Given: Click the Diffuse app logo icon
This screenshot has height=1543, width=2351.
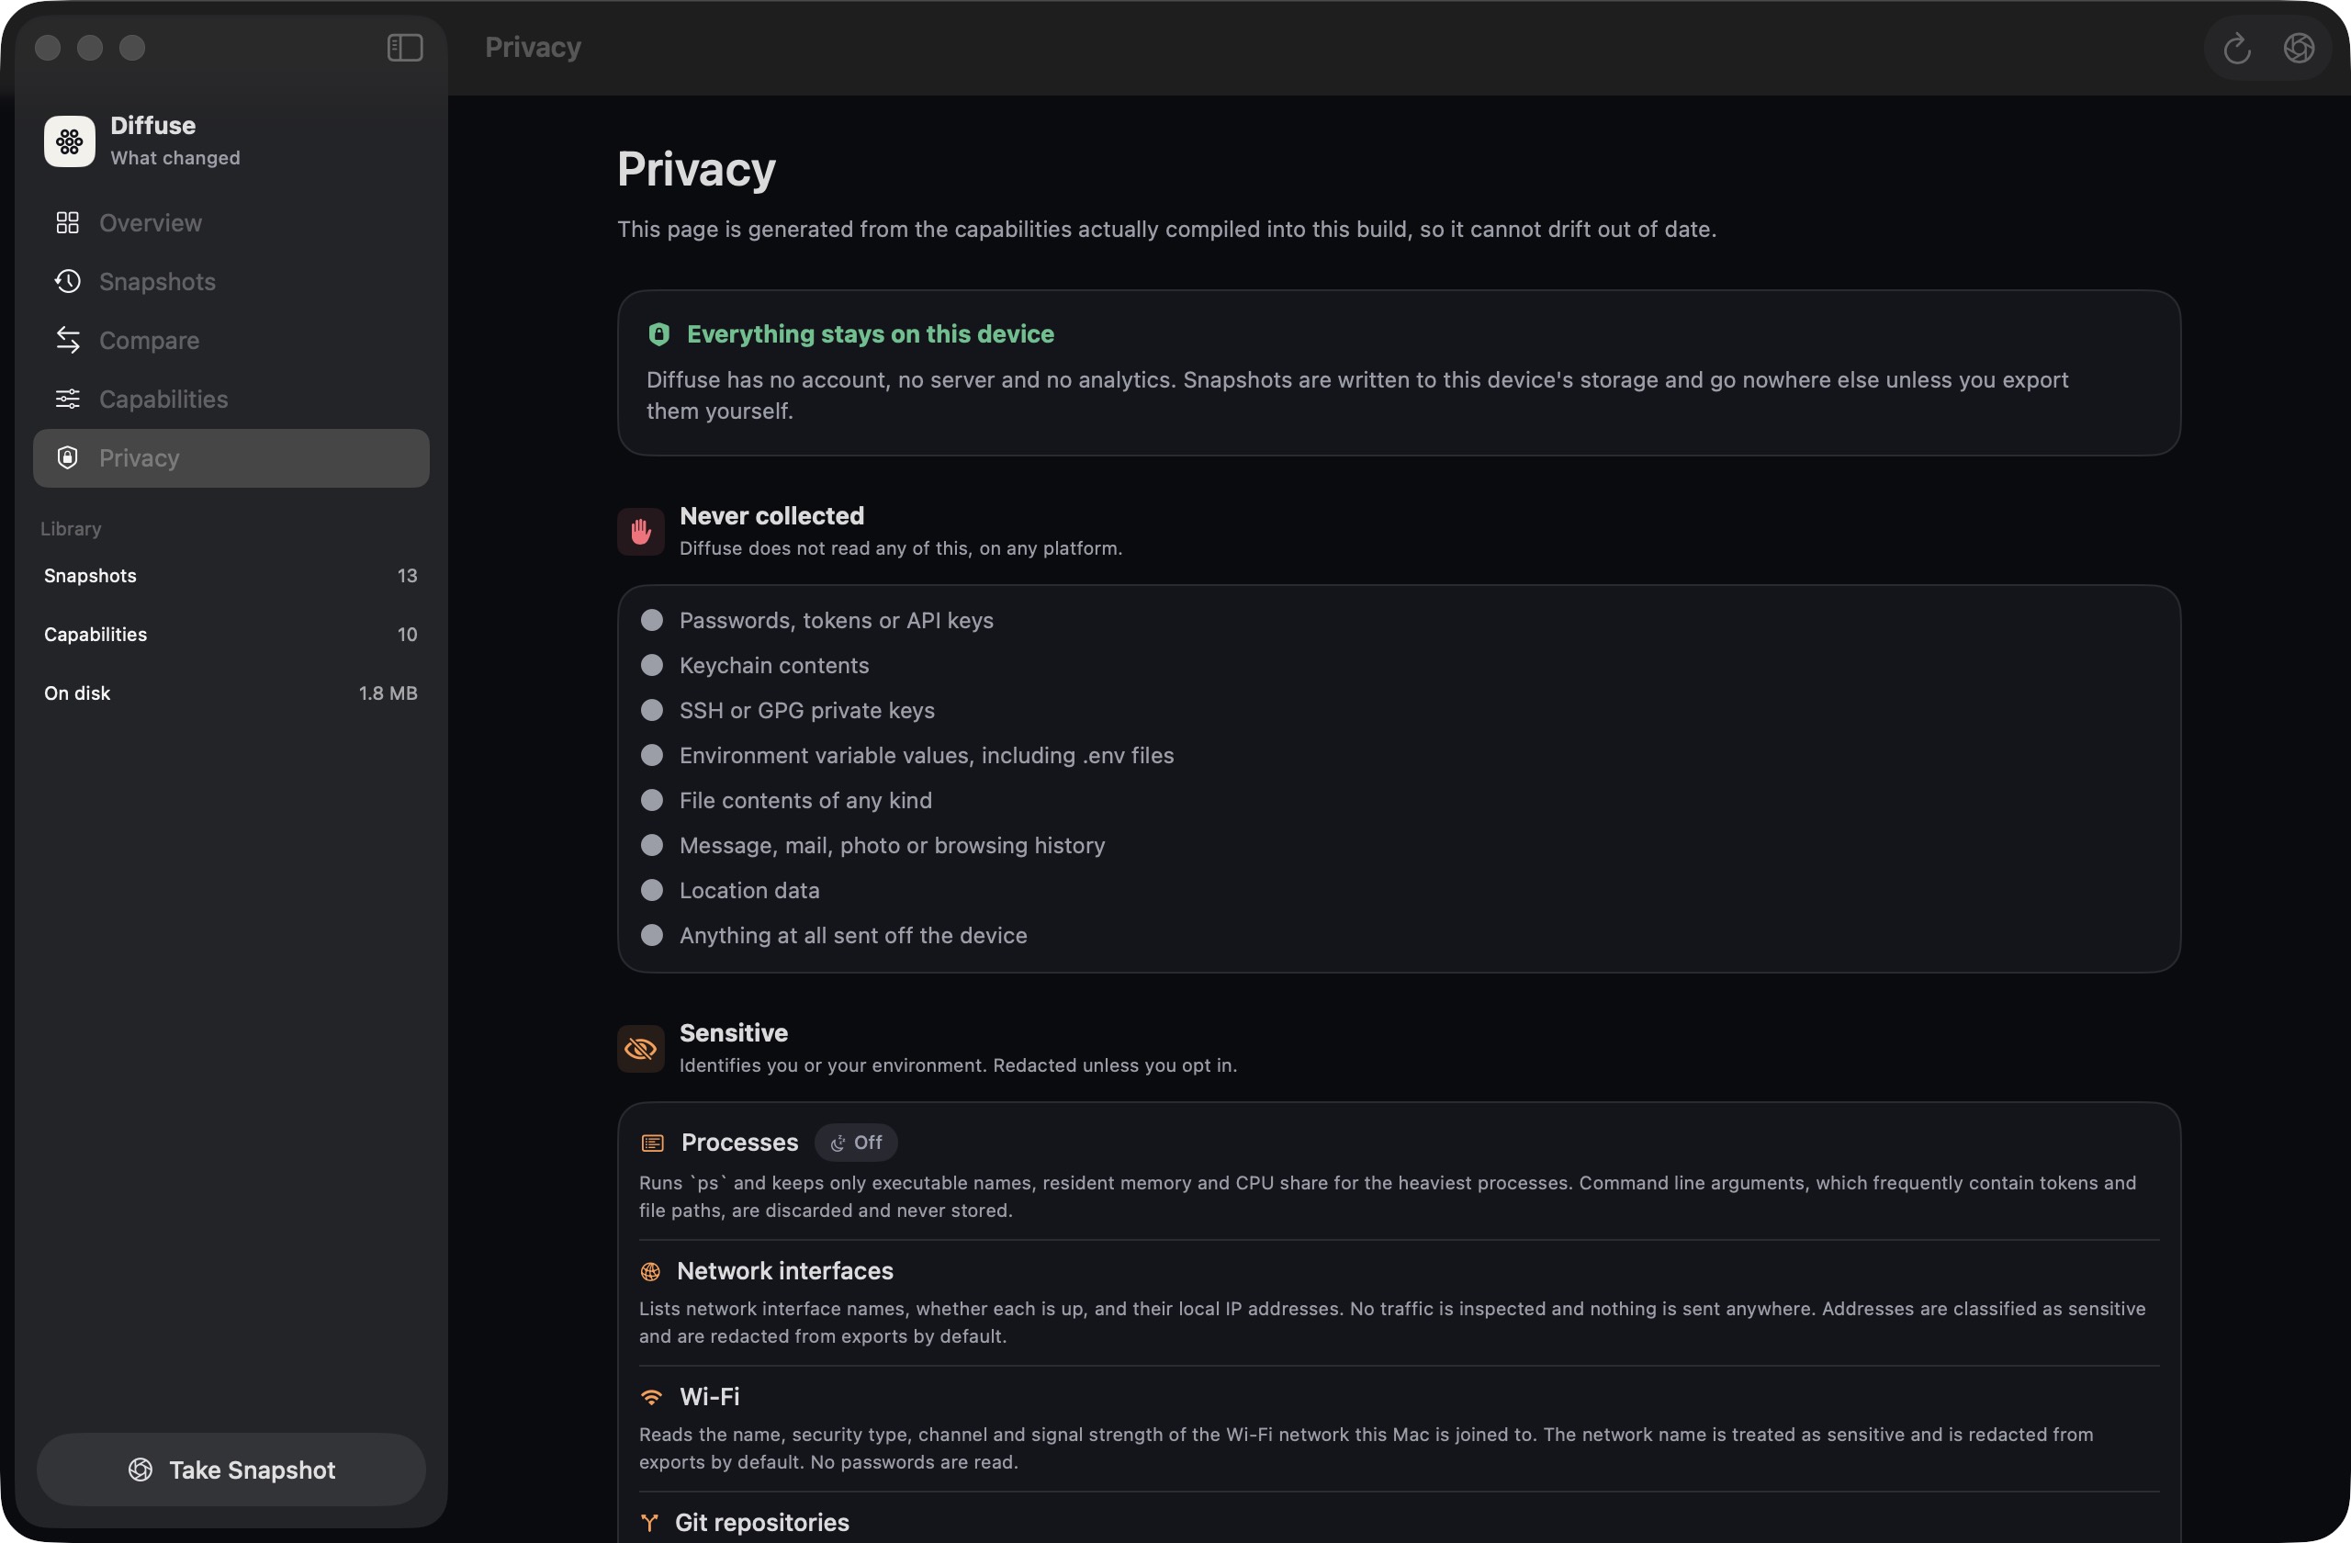Looking at the screenshot, I should tap(69, 141).
